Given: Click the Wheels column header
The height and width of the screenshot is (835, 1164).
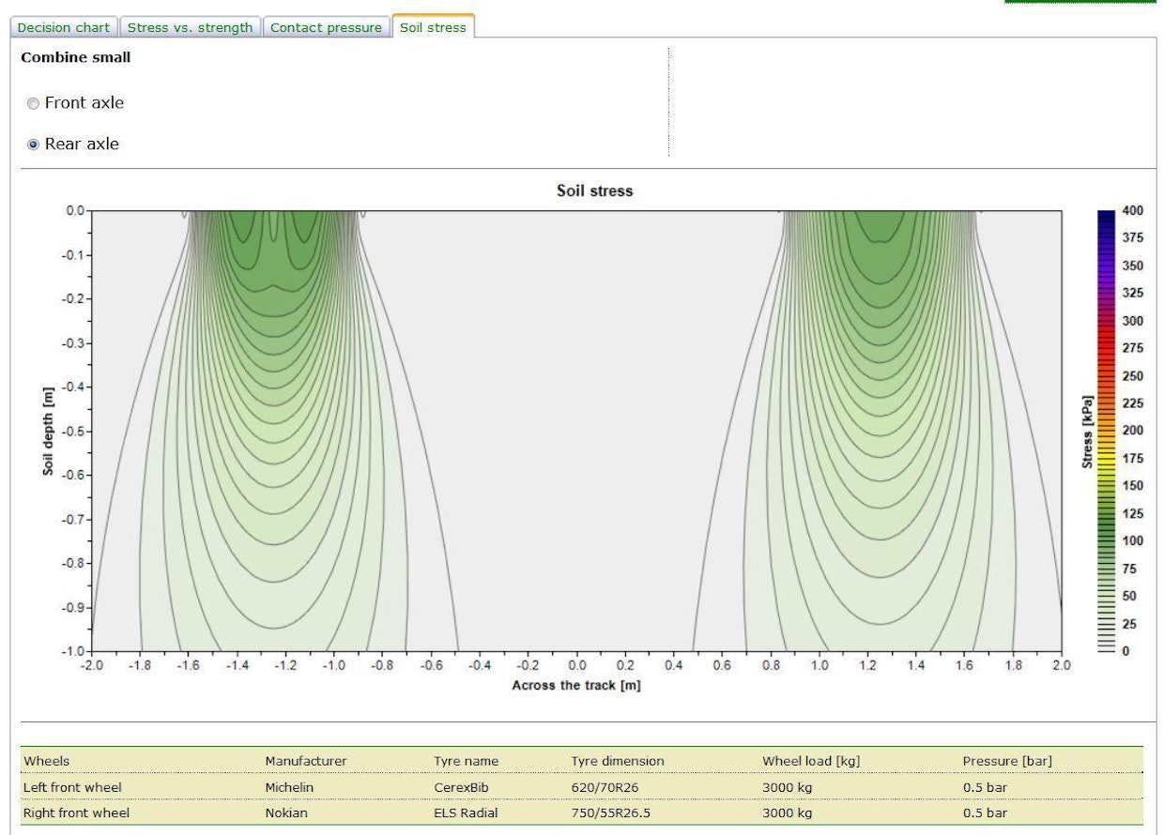Looking at the screenshot, I should 47,761.
